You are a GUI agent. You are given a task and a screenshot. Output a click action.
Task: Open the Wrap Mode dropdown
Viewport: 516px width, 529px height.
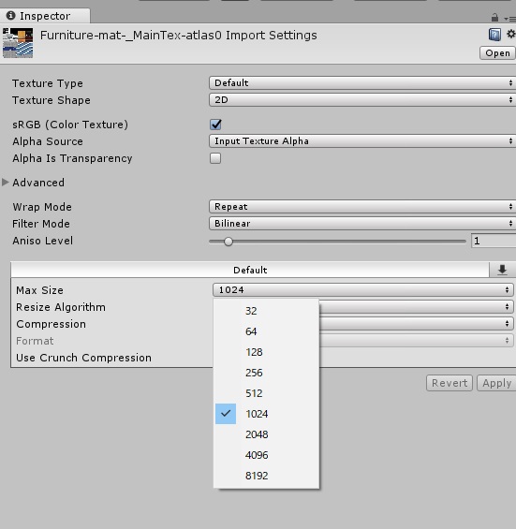tap(362, 207)
